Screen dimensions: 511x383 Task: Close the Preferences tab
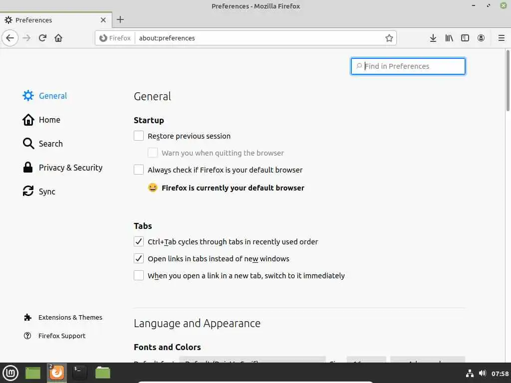(x=103, y=20)
